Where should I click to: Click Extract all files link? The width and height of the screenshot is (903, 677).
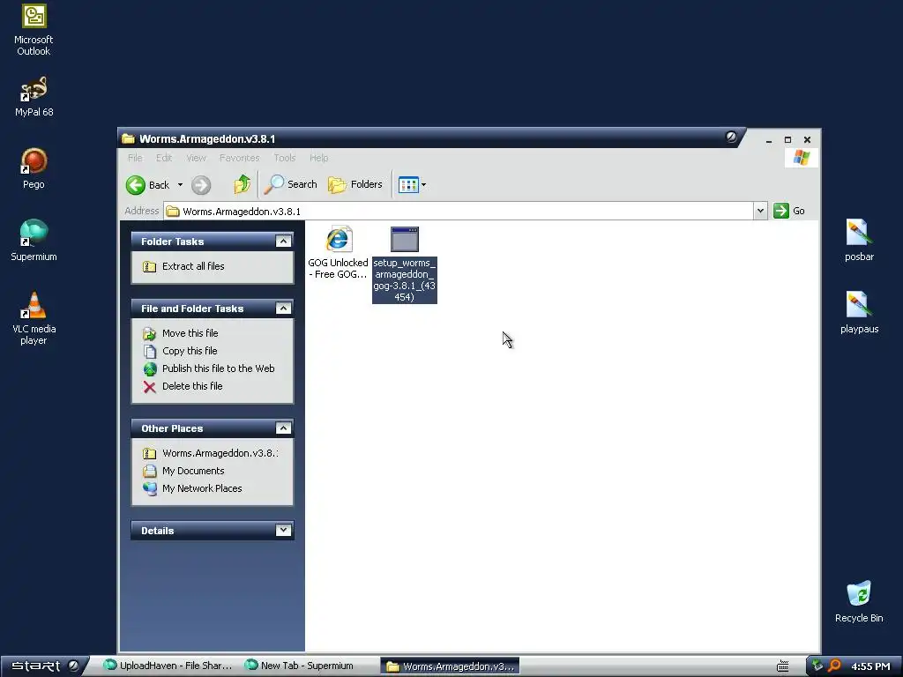tap(193, 266)
